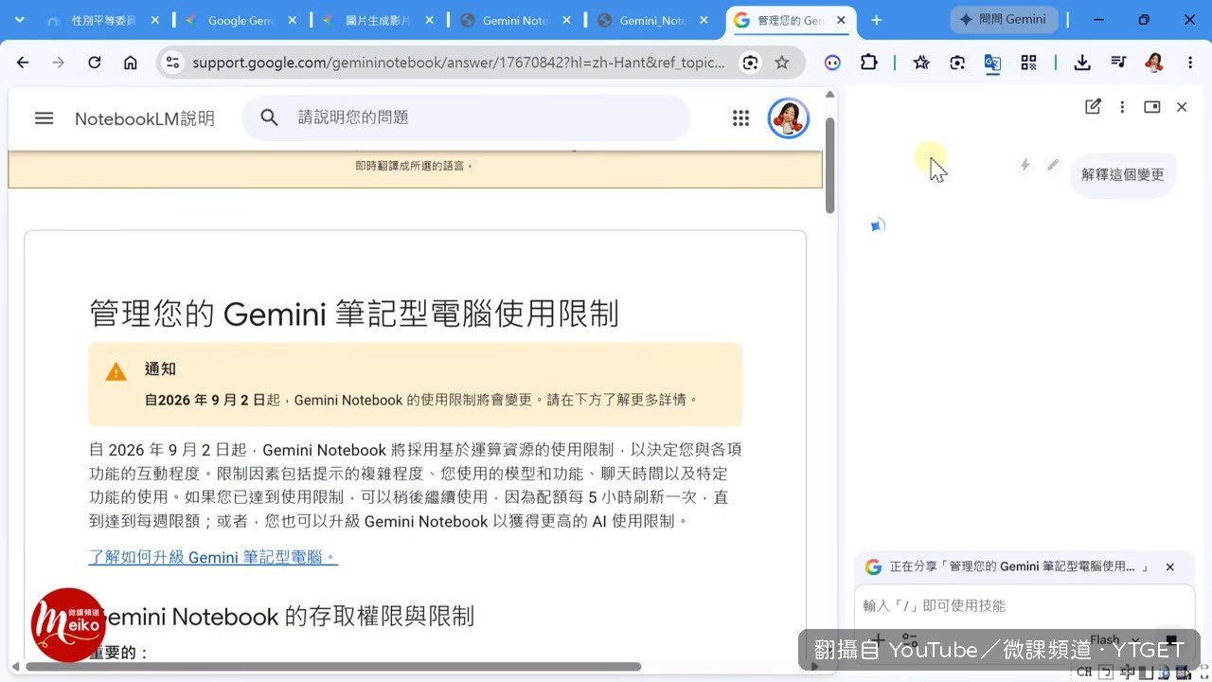Viewport: 1212px width, 682px height.
Task: View site information for support.google.com
Action: [172, 63]
